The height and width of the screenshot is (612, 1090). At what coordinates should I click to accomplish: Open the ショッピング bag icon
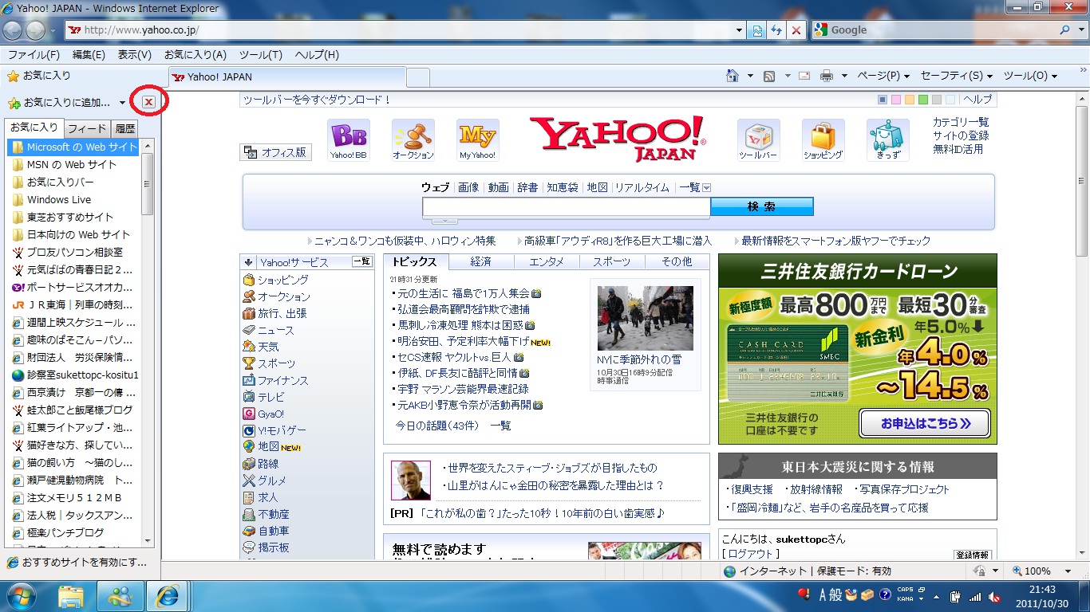(x=823, y=140)
